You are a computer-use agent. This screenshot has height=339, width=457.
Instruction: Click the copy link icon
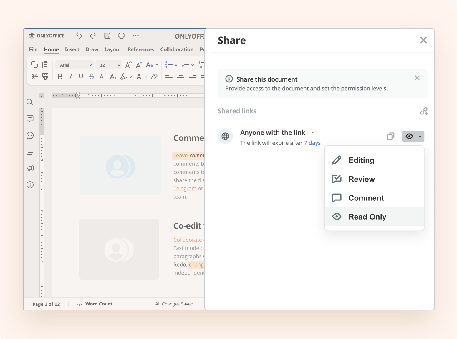click(390, 136)
